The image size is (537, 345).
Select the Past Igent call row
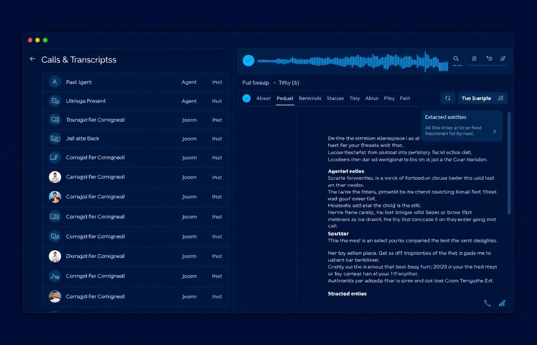pos(135,82)
